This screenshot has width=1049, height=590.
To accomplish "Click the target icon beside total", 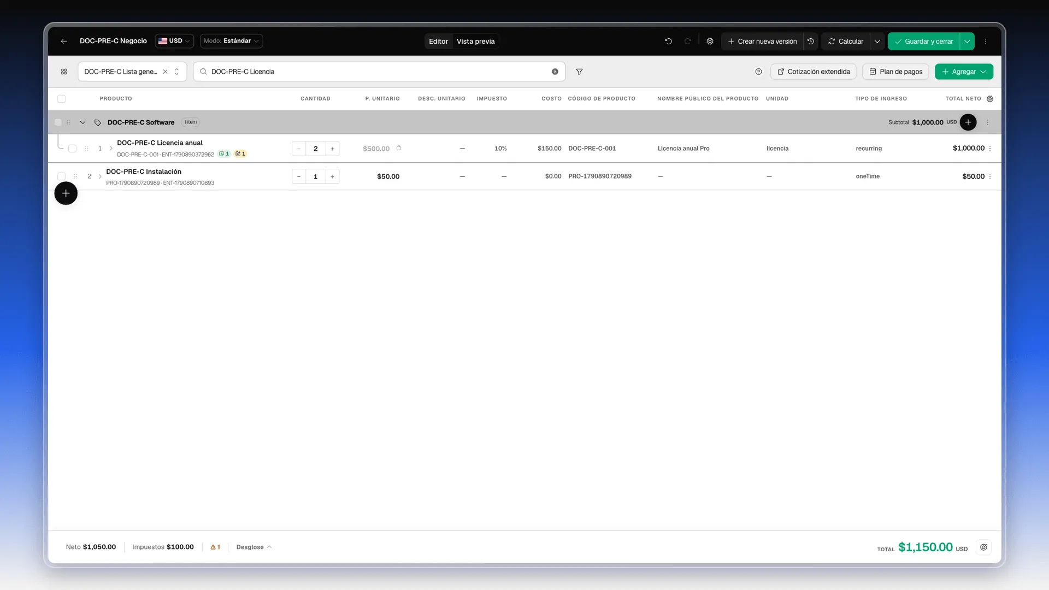I will [983, 547].
